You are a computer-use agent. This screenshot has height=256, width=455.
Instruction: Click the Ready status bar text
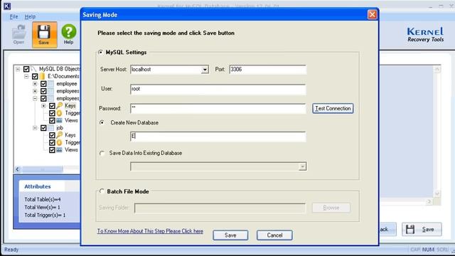click(11, 250)
